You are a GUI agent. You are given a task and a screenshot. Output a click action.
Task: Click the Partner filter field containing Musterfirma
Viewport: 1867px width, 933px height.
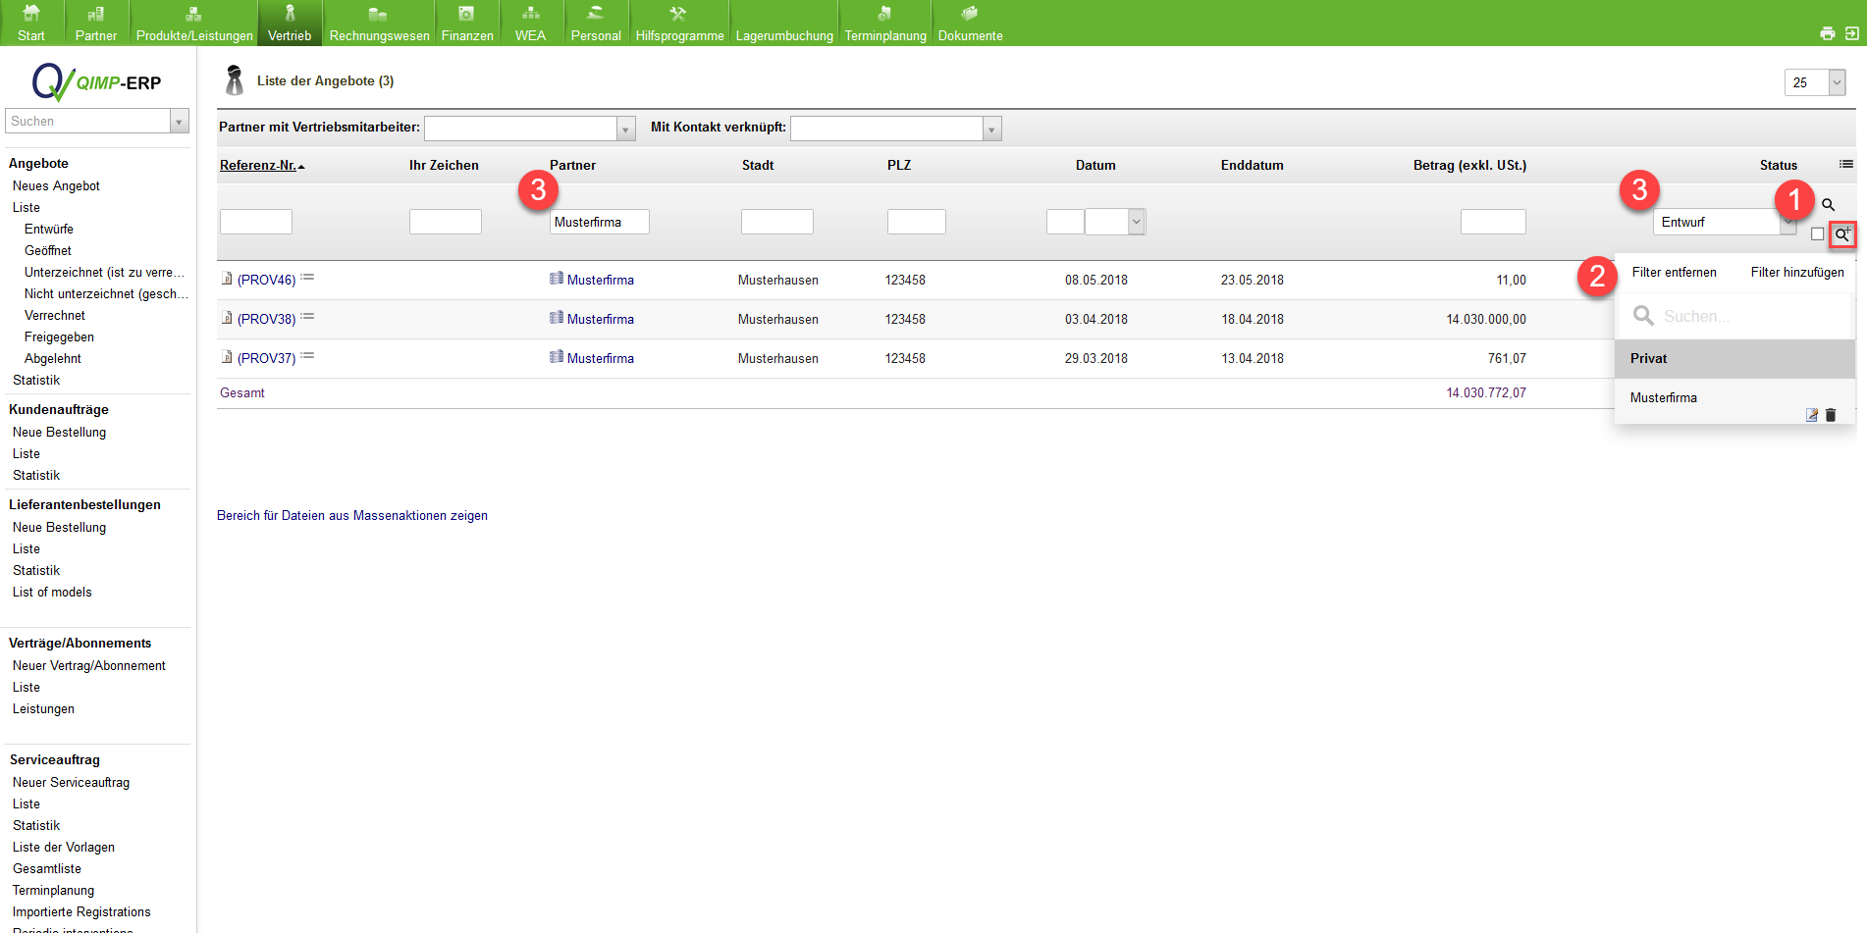[x=599, y=223]
